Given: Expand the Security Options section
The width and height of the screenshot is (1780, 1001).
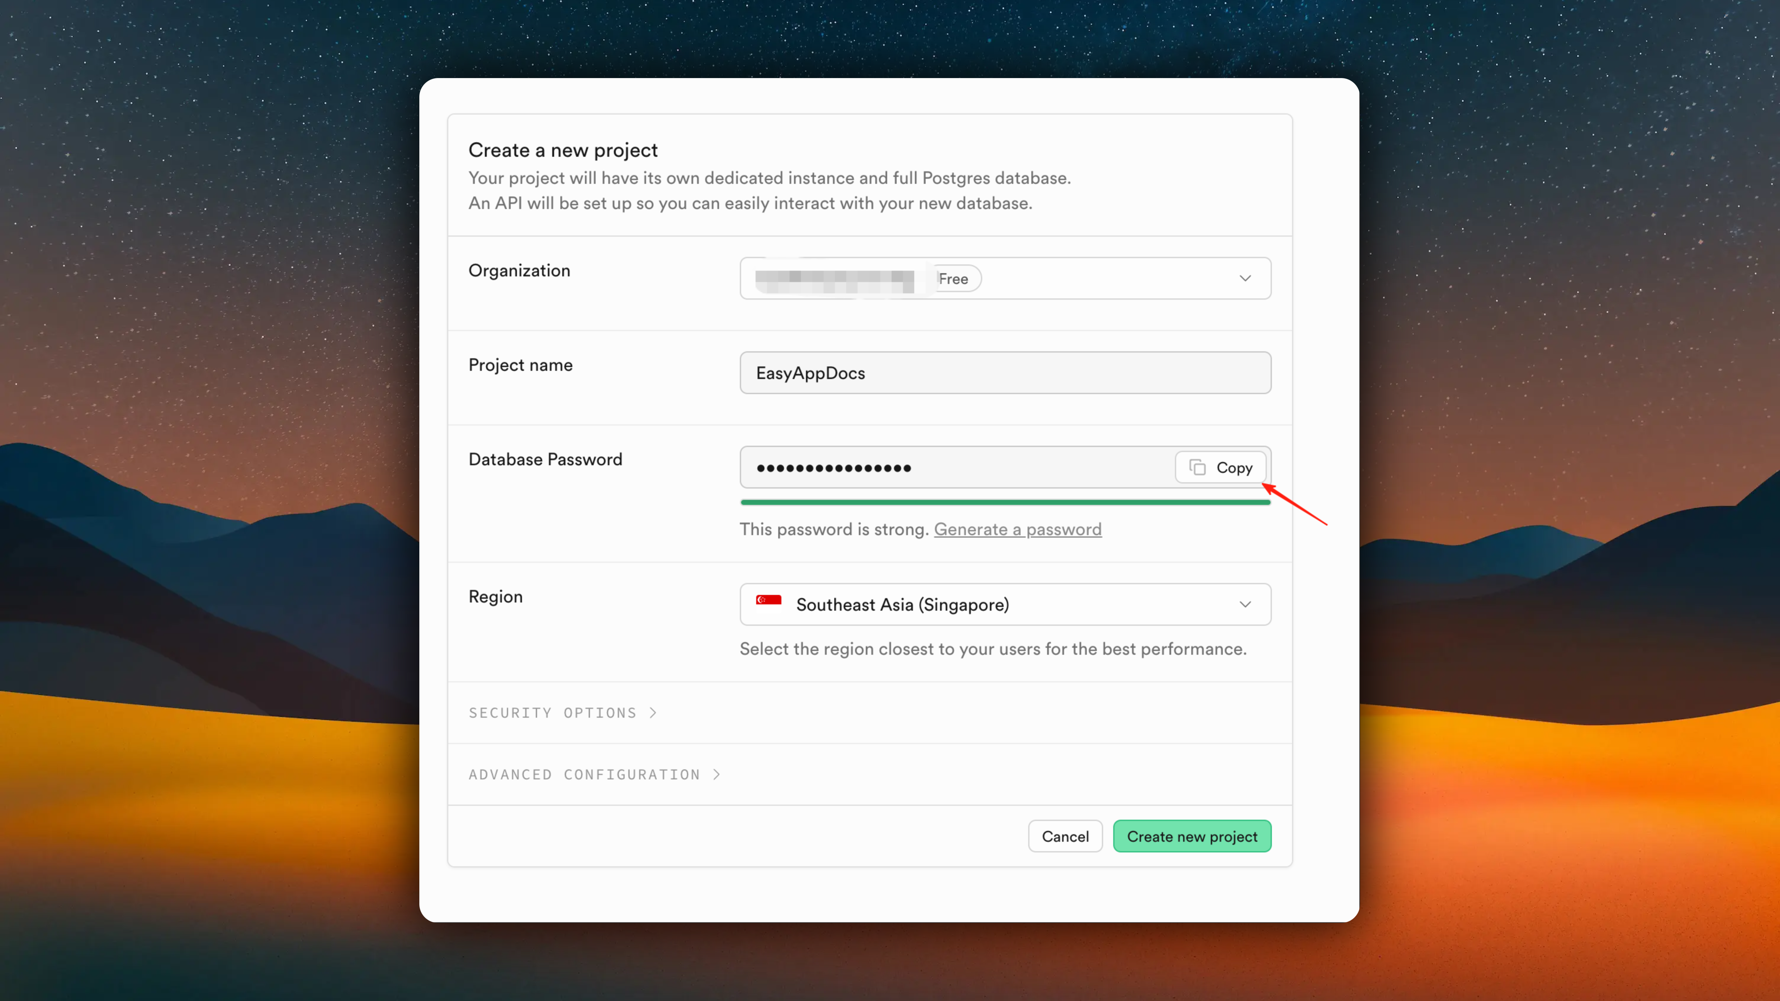Looking at the screenshot, I should 552,712.
